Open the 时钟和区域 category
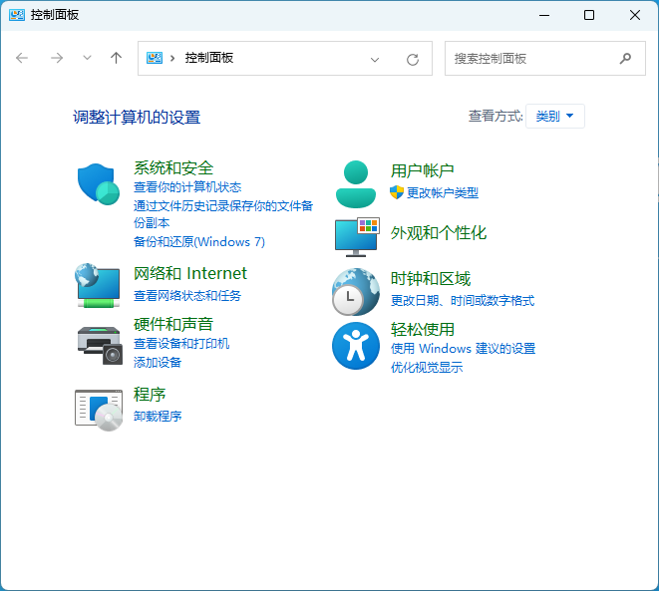659x591 pixels. pyautogui.click(x=431, y=278)
